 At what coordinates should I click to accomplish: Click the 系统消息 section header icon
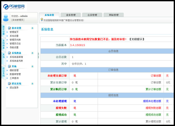pyautogui.click(x=10, y=53)
